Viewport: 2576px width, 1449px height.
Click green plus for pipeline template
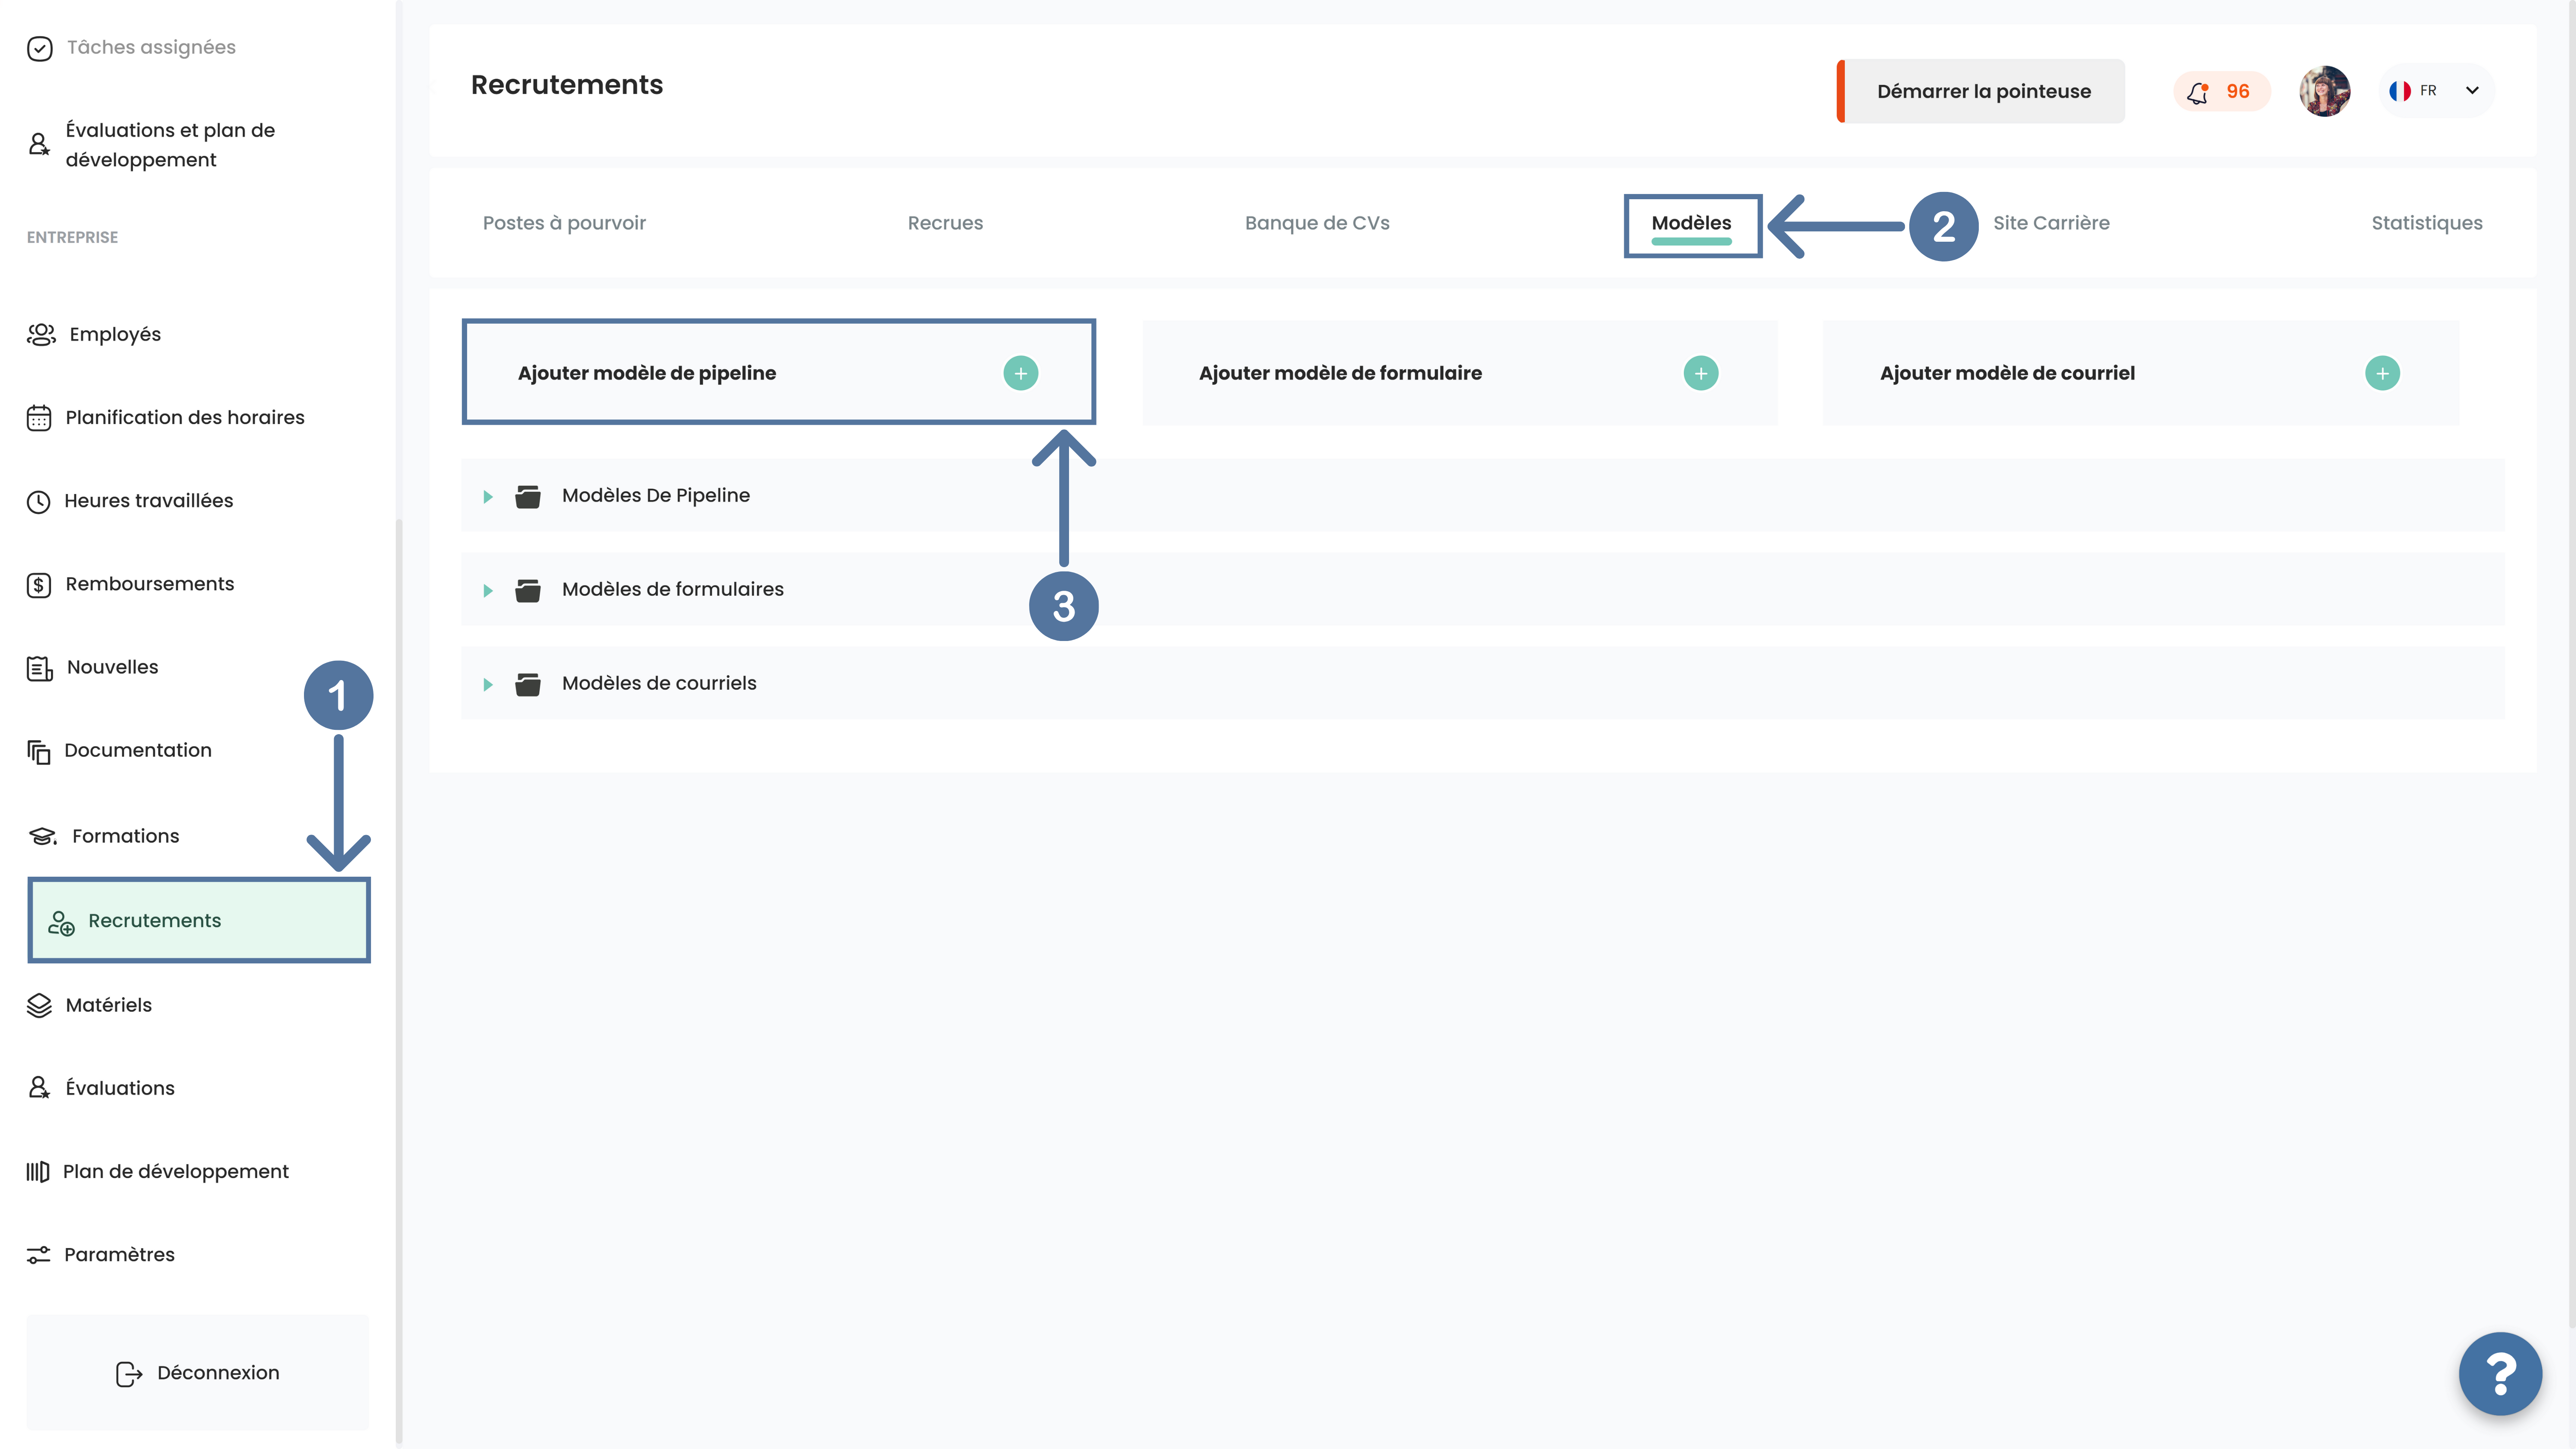point(1020,373)
